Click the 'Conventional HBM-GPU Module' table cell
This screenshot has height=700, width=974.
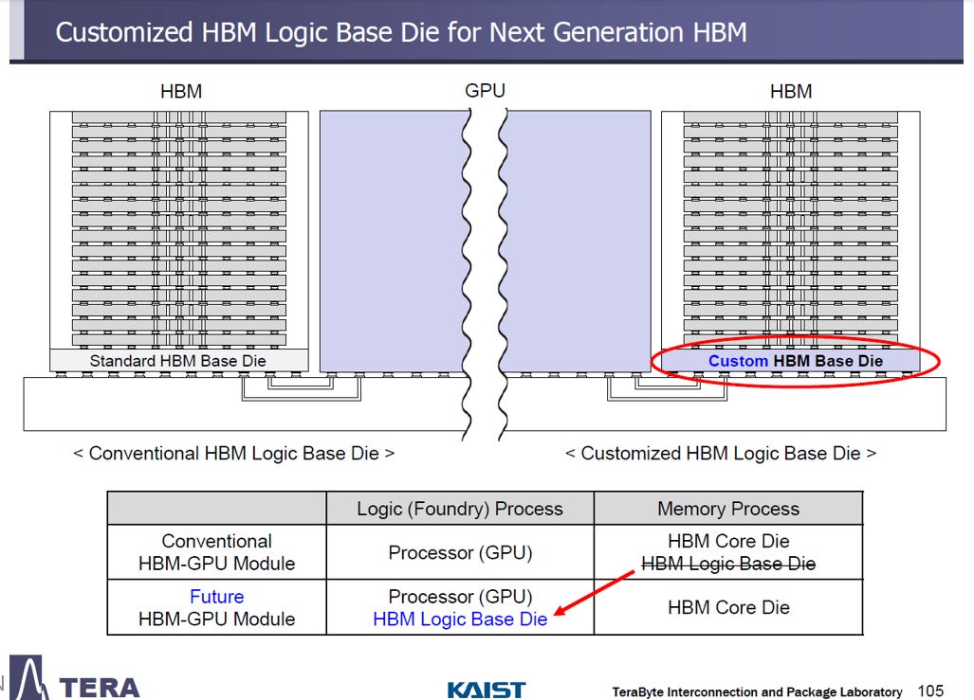tap(217, 552)
